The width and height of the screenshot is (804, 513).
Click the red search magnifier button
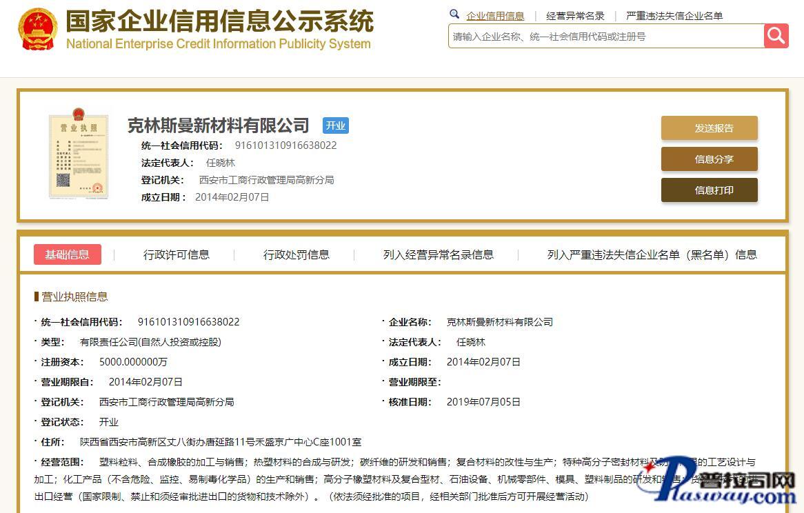pos(776,36)
